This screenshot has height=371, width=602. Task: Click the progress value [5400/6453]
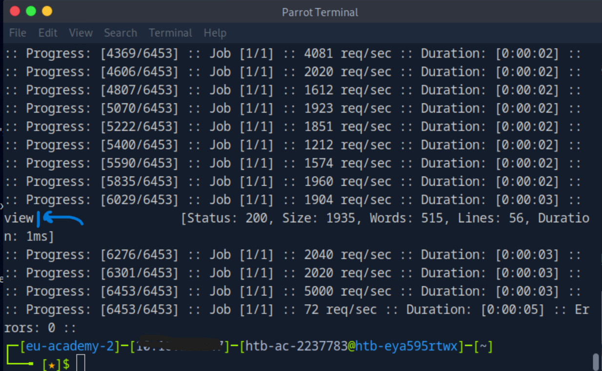click(x=140, y=145)
